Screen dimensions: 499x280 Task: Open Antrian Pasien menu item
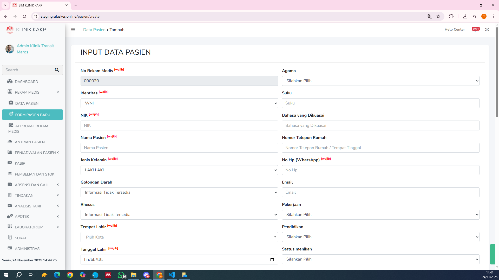[30, 142]
